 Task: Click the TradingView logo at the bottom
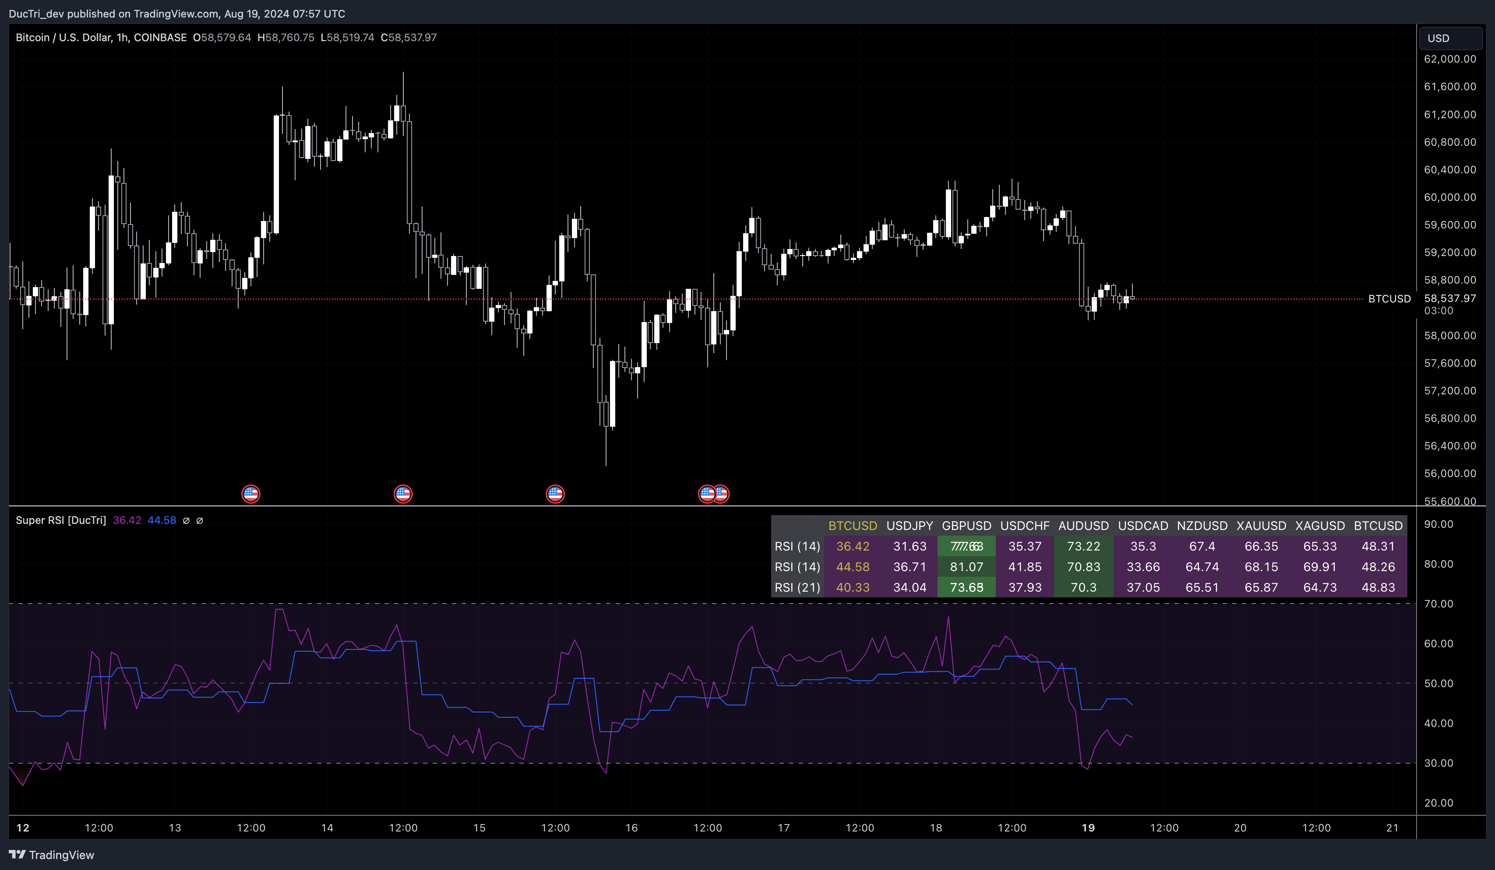point(52,855)
